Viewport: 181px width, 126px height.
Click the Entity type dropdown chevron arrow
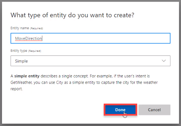pos(164,61)
